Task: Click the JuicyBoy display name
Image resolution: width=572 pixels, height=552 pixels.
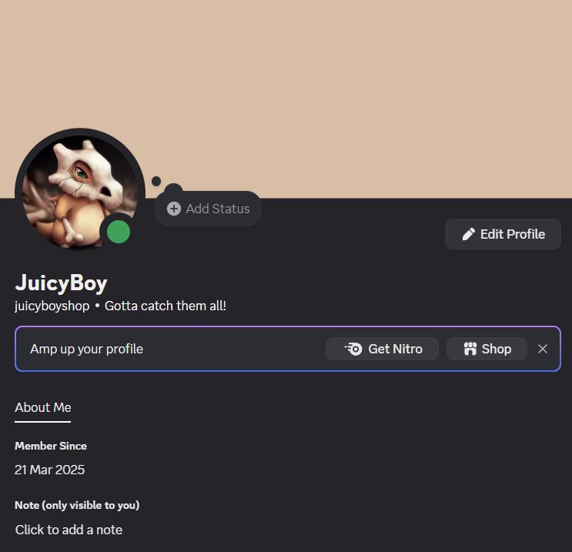Action: click(61, 283)
